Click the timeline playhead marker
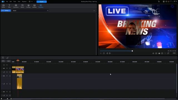 pyautogui.click(x=18, y=60)
